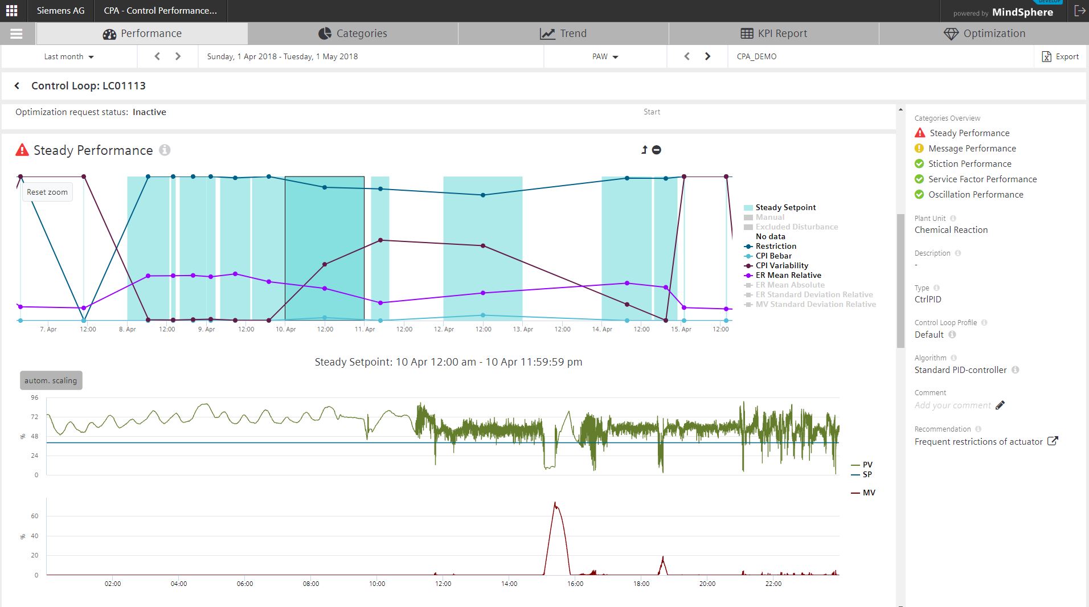Click the vertical scrollbar thumb
Image resolution: width=1089 pixels, height=607 pixels.
pyautogui.click(x=900, y=280)
